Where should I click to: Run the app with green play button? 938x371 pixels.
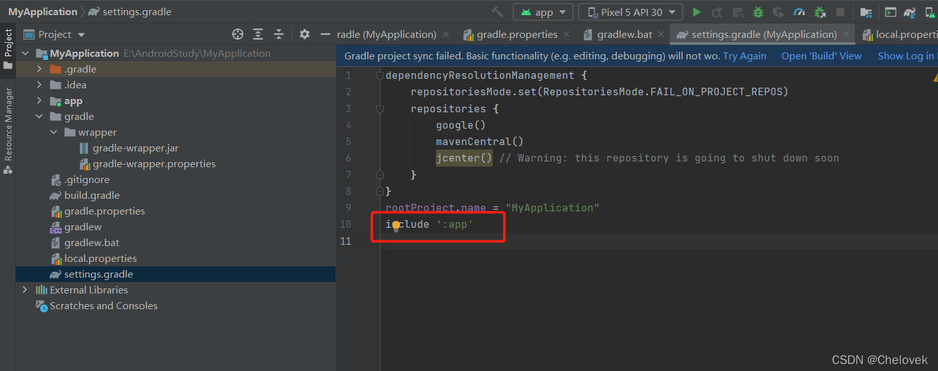coord(696,12)
